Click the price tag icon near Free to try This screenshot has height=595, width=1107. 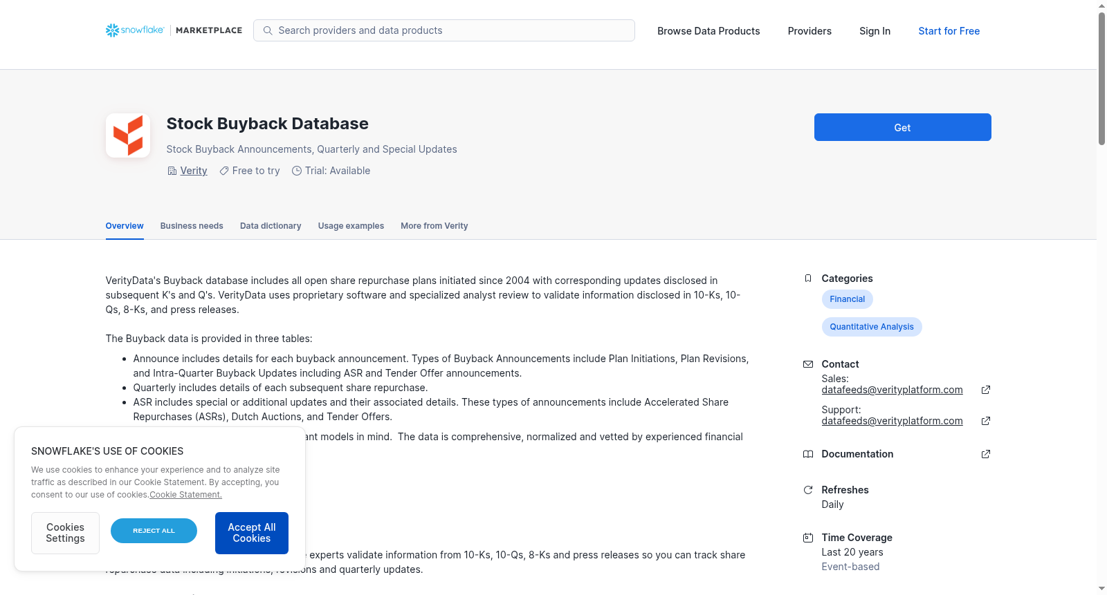pos(224,171)
